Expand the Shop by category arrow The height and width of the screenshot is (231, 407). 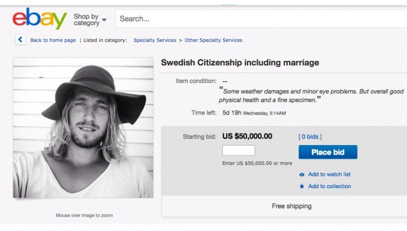pos(104,20)
